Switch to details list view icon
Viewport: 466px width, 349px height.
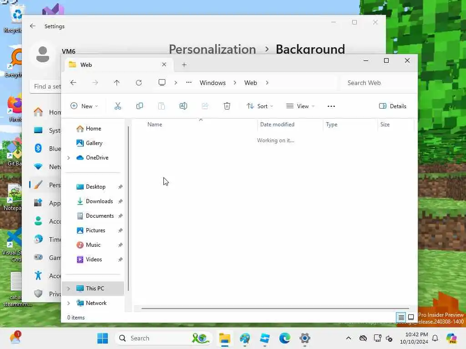pyautogui.click(x=401, y=318)
